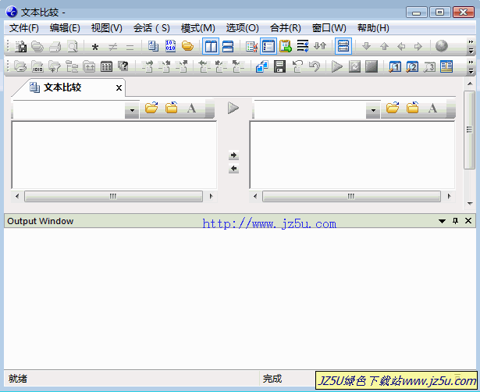The width and height of the screenshot is (480, 392).
Task: Click the toolbar gray play triangle icon
Action: point(337,66)
